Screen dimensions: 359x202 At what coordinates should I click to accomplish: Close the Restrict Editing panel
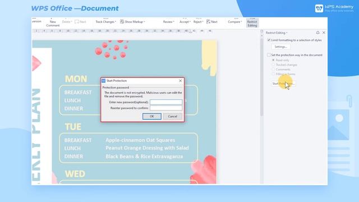tap(324, 33)
